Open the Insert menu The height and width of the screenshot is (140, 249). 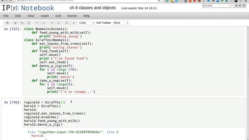45,16
